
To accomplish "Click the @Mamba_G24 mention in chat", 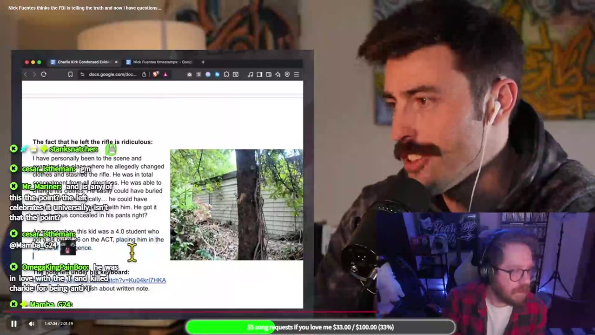I will 33,245.
